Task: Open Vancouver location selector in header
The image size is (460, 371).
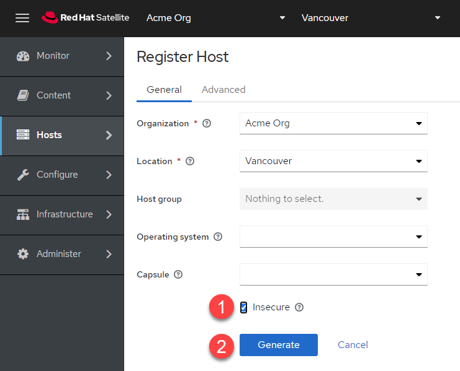Action: 370,18
